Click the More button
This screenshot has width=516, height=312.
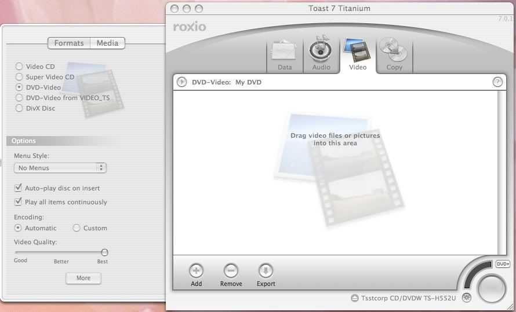pyautogui.click(x=83, y=278)
